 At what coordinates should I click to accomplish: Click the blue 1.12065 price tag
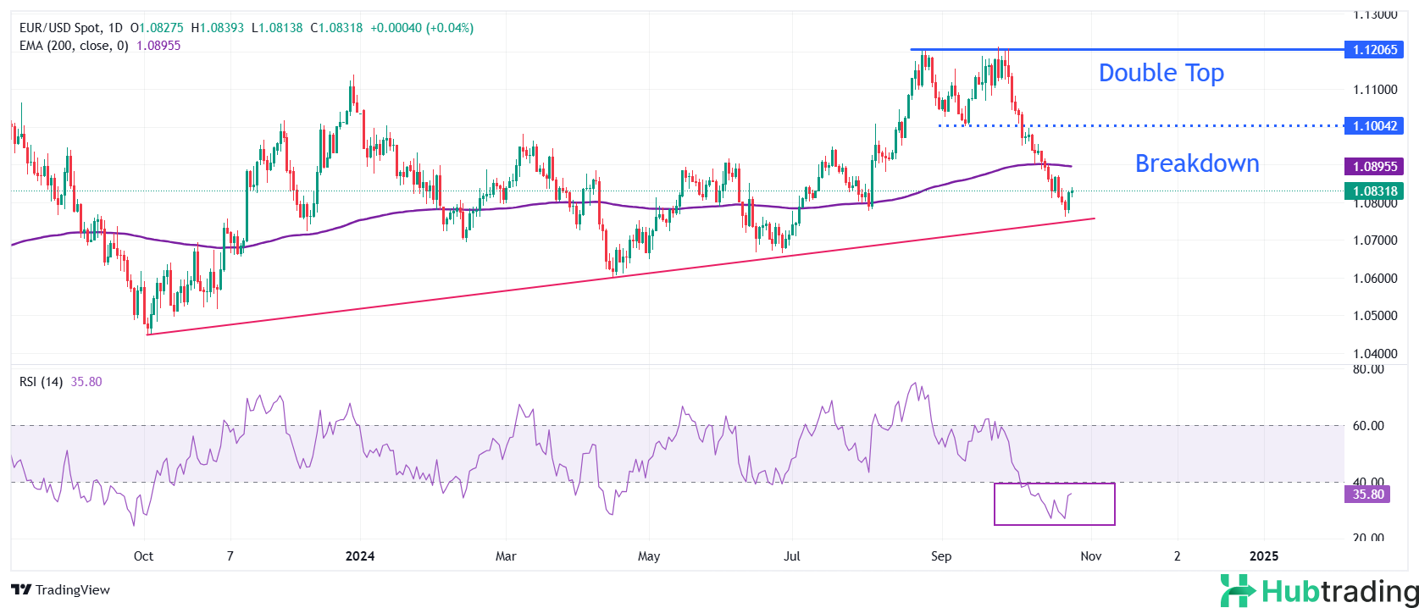click(1374, 50)
